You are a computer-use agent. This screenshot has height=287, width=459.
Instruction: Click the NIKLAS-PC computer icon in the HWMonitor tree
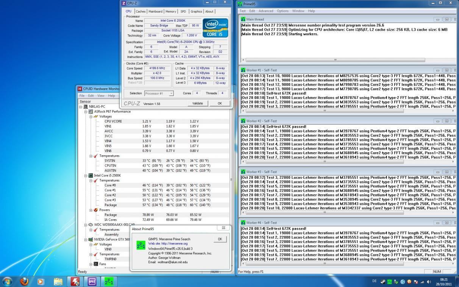click(86, 107)
